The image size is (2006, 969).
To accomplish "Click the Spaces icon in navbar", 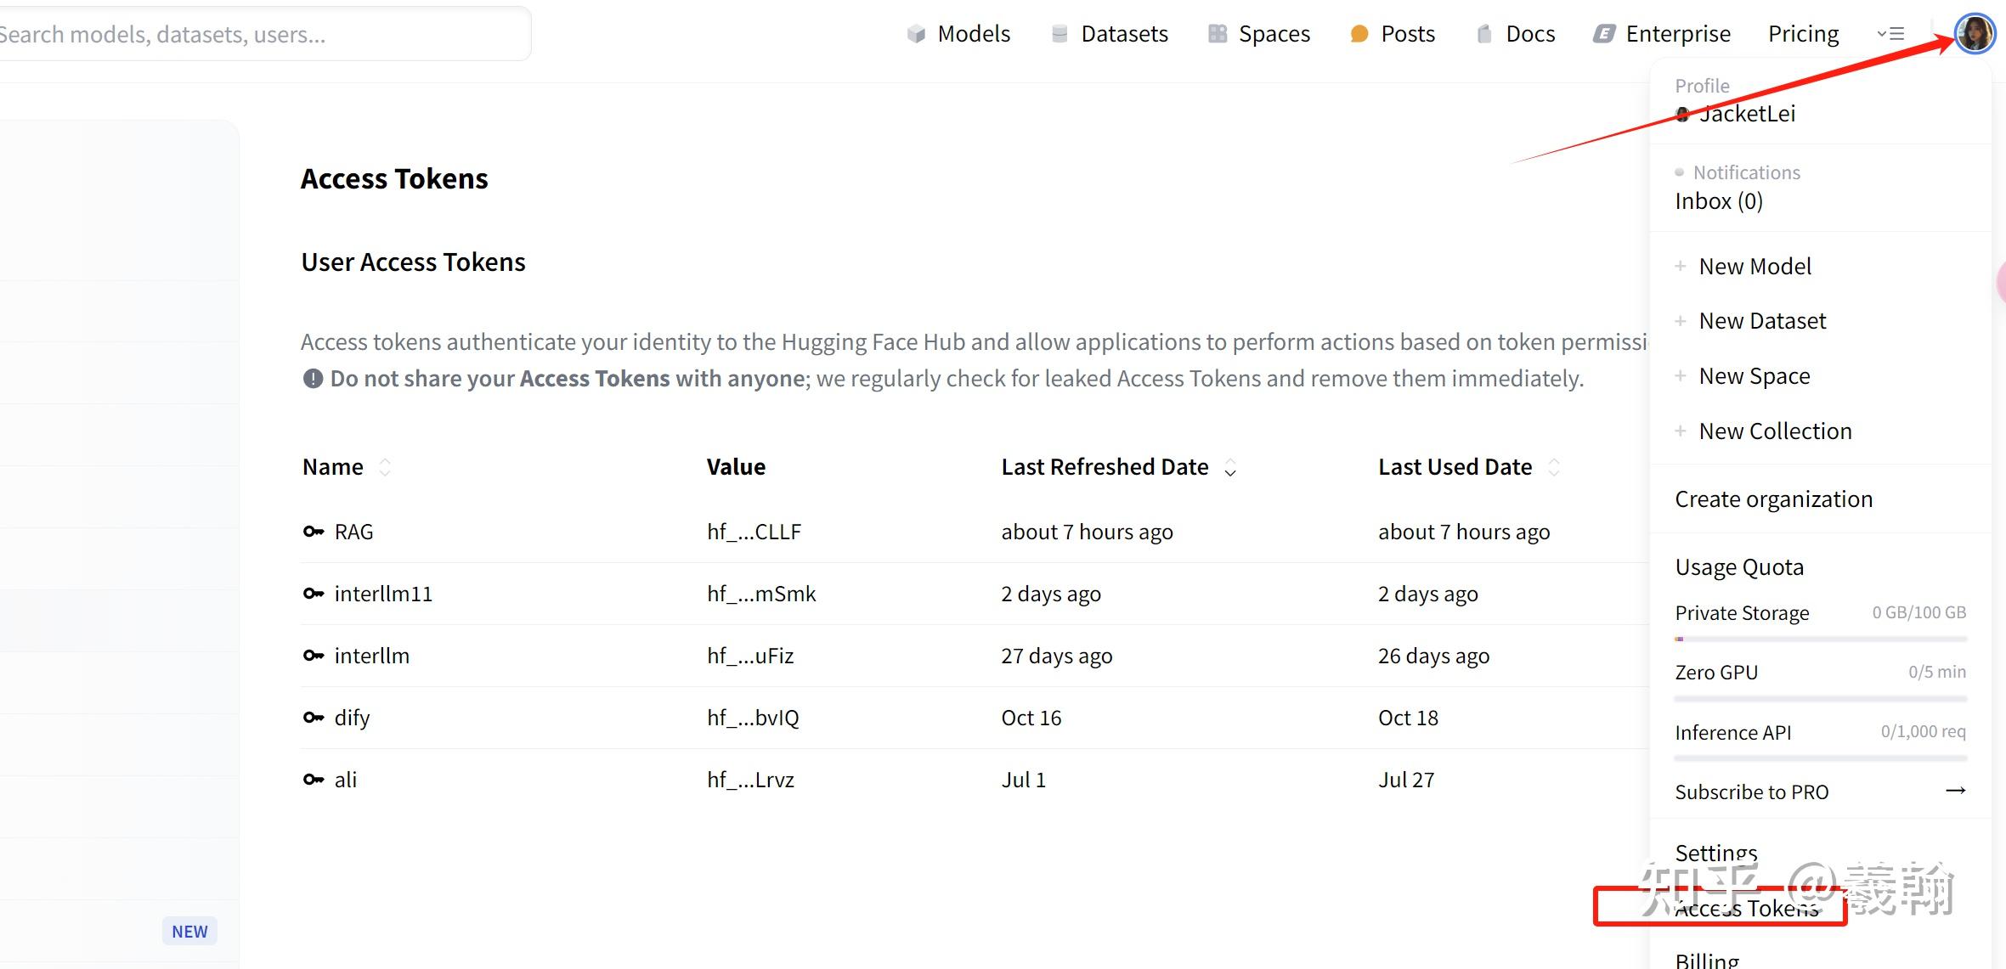I will (1218, 34).
